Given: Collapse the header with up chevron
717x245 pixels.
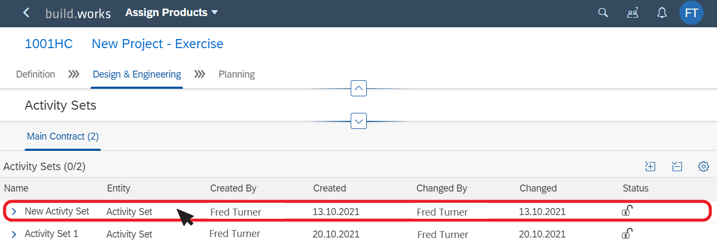Looking at the screenshot, I should pos(359,88).
